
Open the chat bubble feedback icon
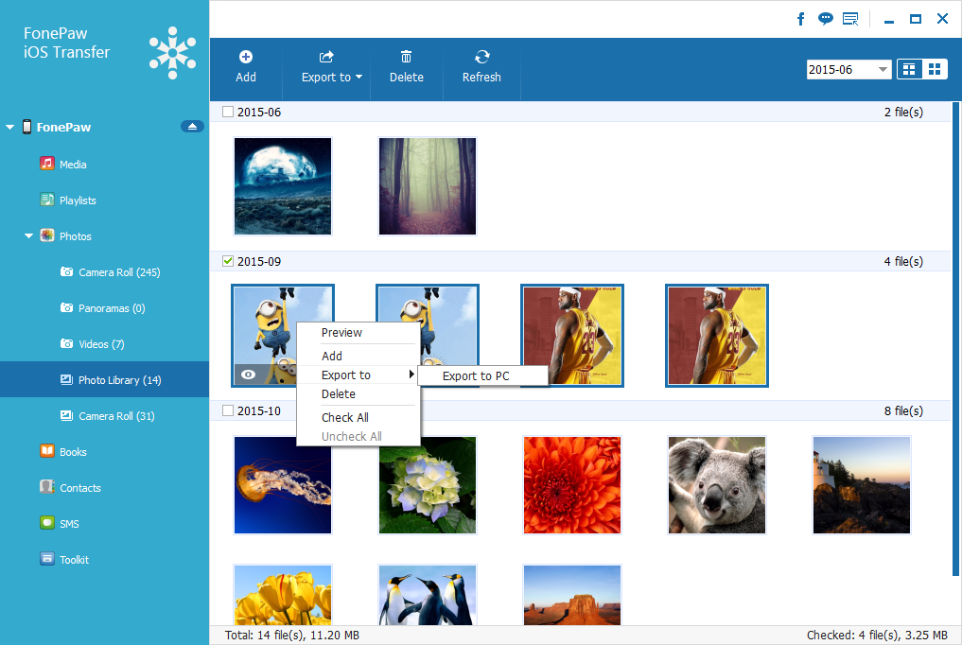(x=826, y=19)
